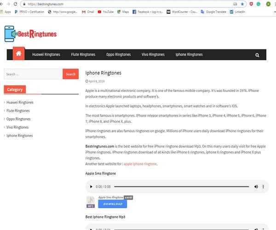Reload the page in browser
This screenshot has width=276, height=230.
pyautogui.click(x=15, y=4)
